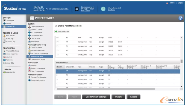Click the Volumes icon
The width and height of the screenshot is (186, 106).
[x=4, y=57]
